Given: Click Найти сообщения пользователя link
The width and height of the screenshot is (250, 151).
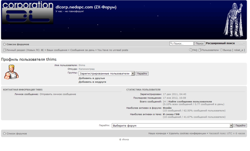Looking at the screenshot, I should point(190,102).
